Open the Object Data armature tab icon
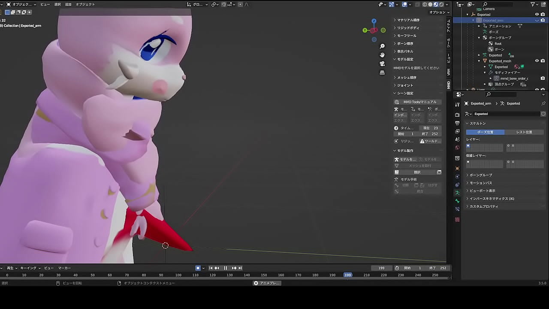Image resolution: width=549 pixels, height=309 pixels. pyautogui.click(x=457, y=193)
